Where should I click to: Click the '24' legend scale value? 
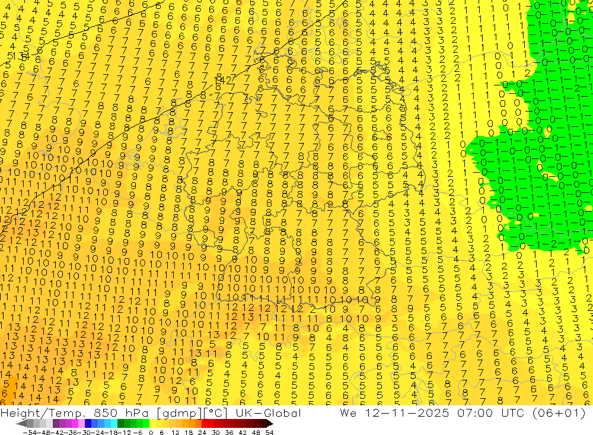[202, 433]
